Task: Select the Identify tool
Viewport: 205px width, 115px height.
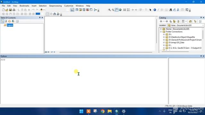Action: pos(155,10)
